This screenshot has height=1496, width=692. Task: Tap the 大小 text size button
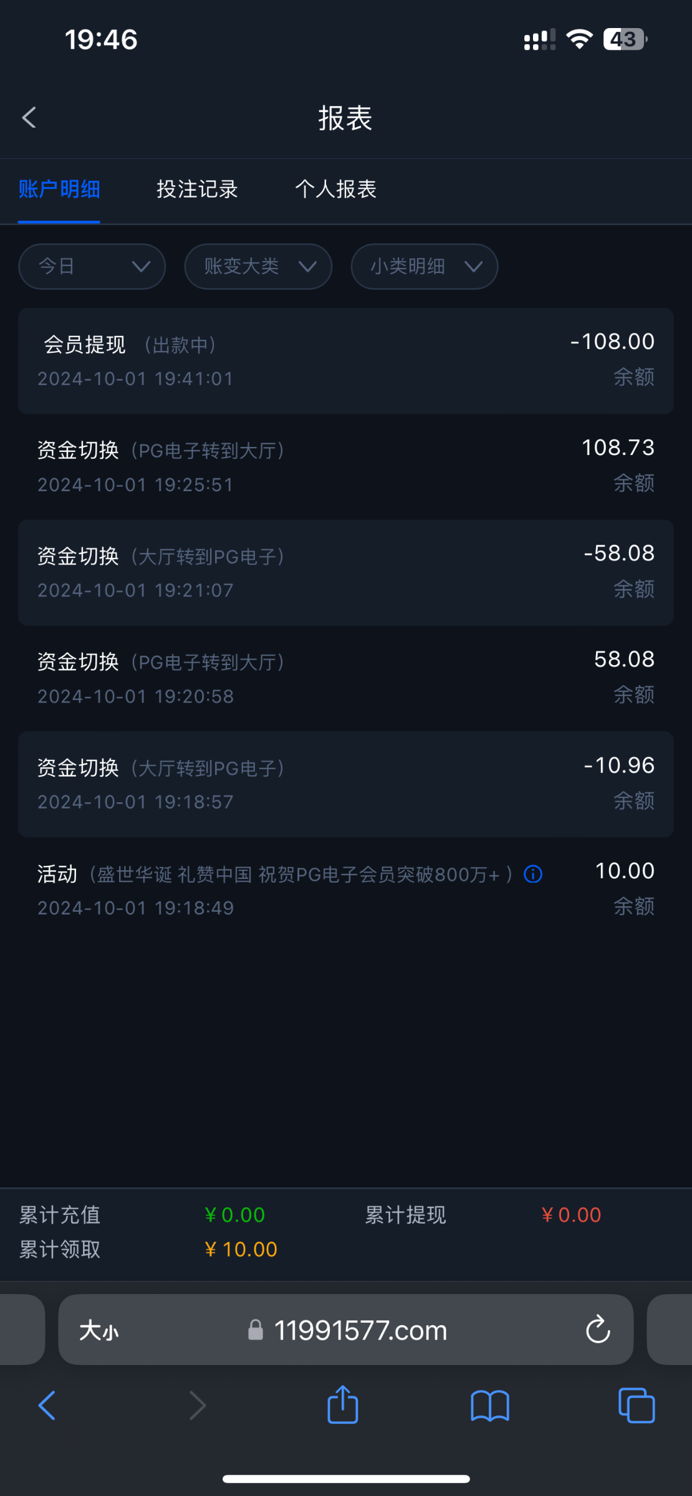click(99, 1331)
